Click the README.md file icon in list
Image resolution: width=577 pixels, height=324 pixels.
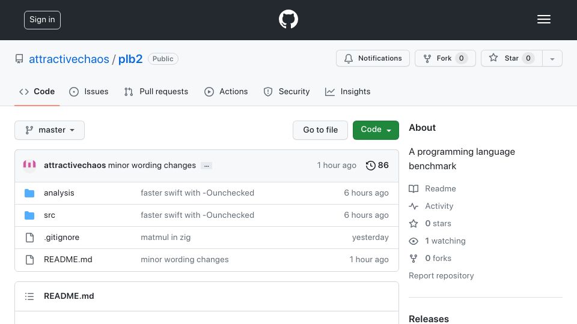29,259
